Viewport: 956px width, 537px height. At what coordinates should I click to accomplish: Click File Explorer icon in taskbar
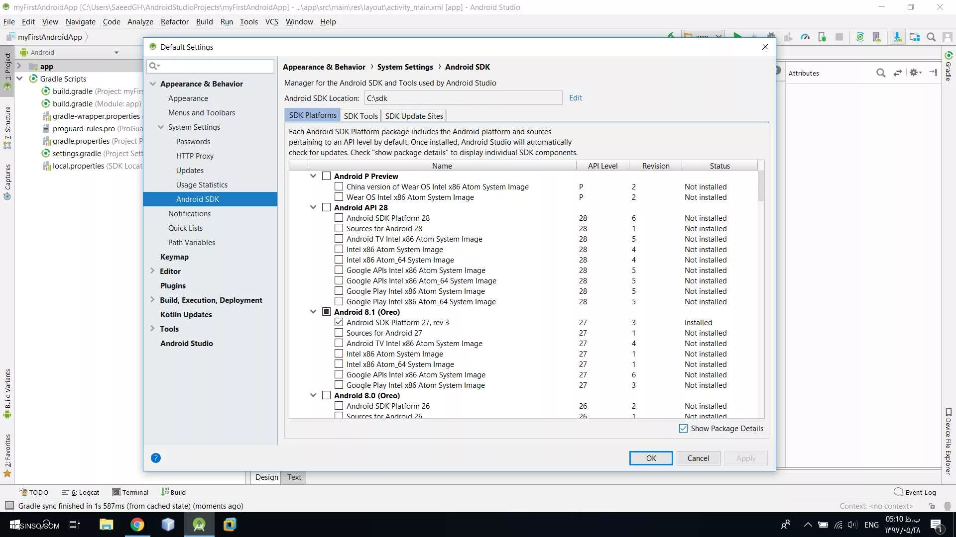[x=107, y=525]
